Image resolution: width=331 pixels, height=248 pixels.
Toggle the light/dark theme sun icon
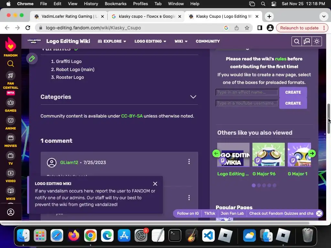point(317,41)
